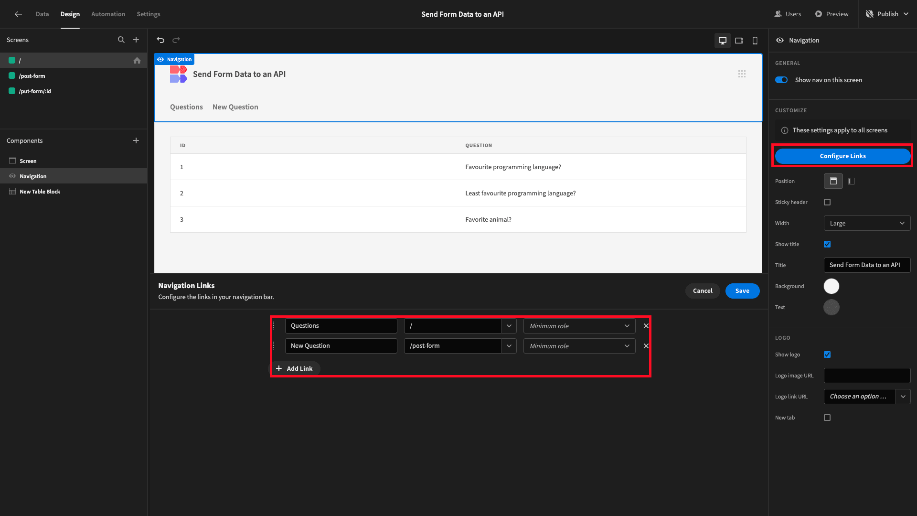Select top navigation position icon
Viewport: 917px width, 516px height.
point(833,181)
